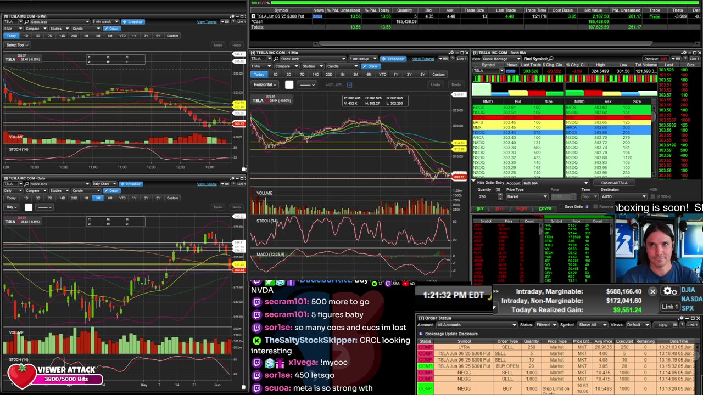Check the AON checkbox
703x395 pixels.
[x=654, y=196]
